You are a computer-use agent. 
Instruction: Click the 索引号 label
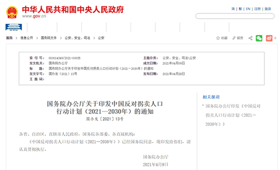(x=37, y=58)
